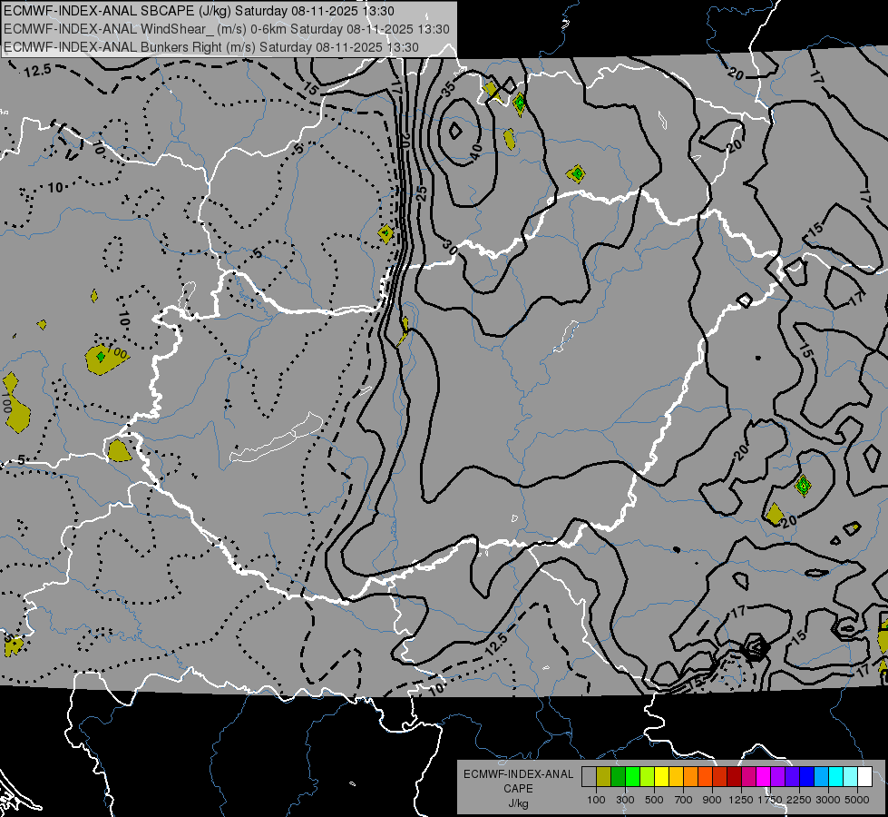
Task: Click the 1250 legend tick label
Action: [x=741, y=800]
